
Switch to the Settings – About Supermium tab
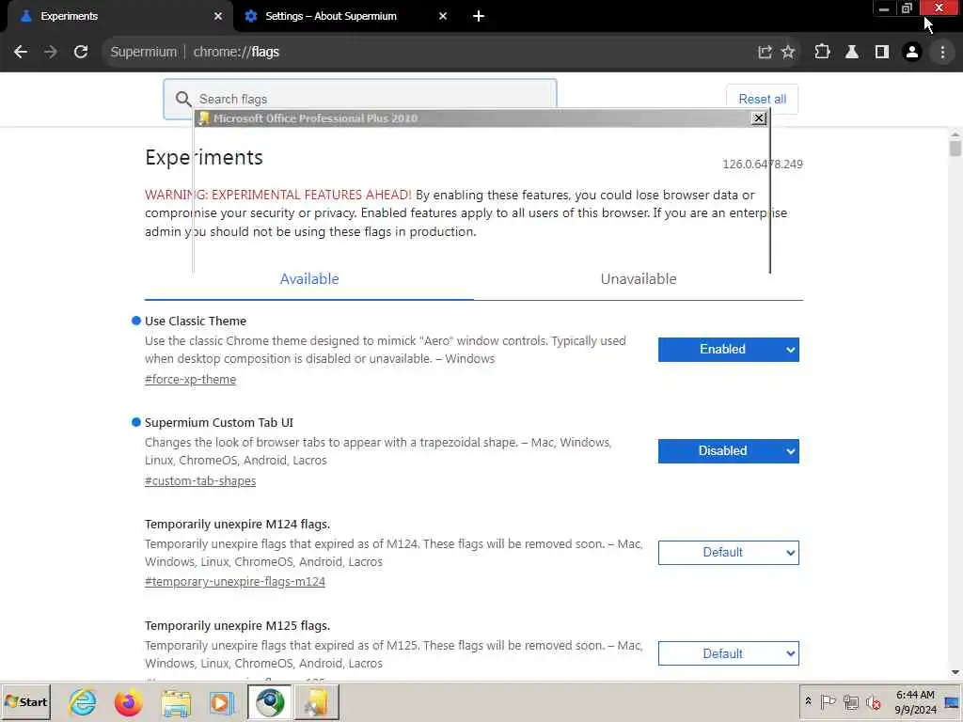[x=344, y=16]
